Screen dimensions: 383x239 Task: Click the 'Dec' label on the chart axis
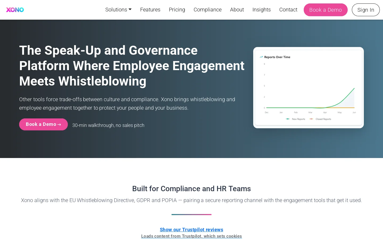pyautogui.click(x=267, y=113)
